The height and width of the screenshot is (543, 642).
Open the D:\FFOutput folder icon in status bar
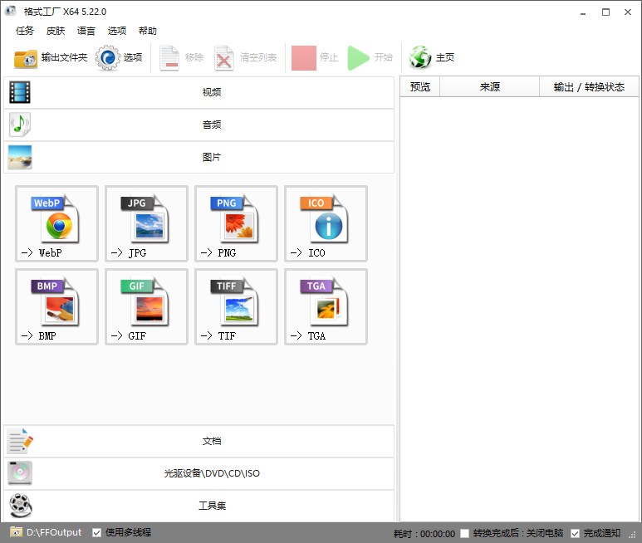click(17, 532)
